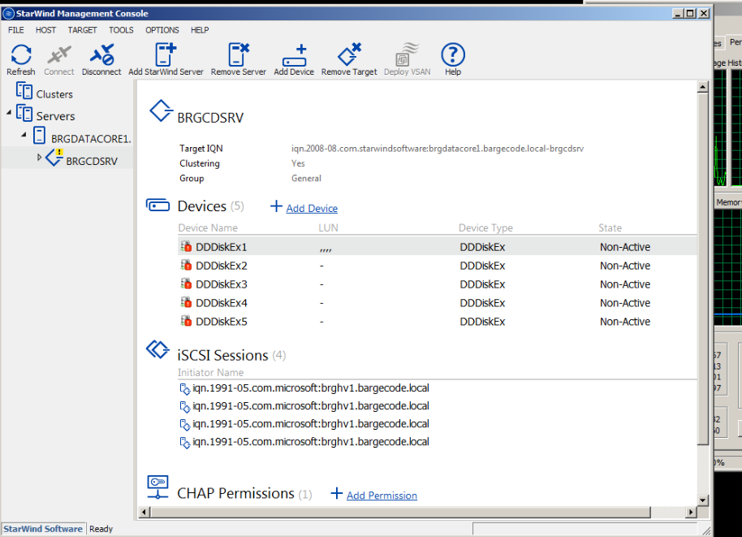This screenshot has width=742, height=537.
Task: Expand the BRGCDSRV target node
Action: (39, 158)
